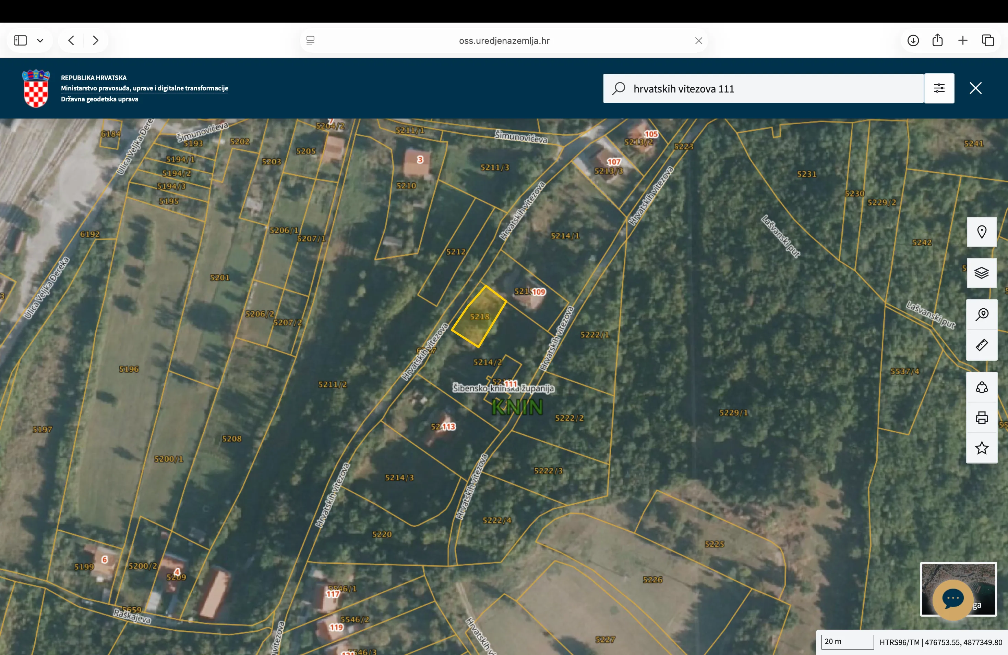Click parcel label 5201
The height and width of the screenshot is (655, 1008).
coord(220,277)
